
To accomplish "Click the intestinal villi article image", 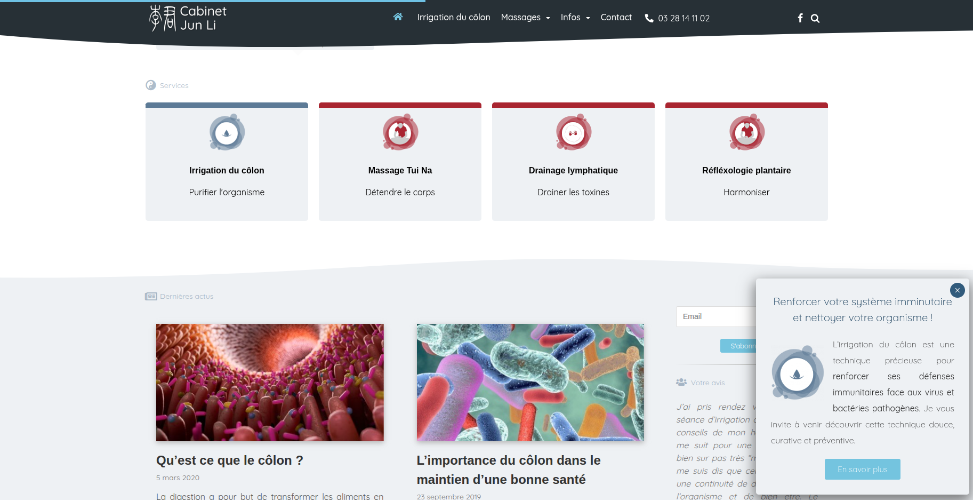I will pyautogui.click(x=269, y=382).
